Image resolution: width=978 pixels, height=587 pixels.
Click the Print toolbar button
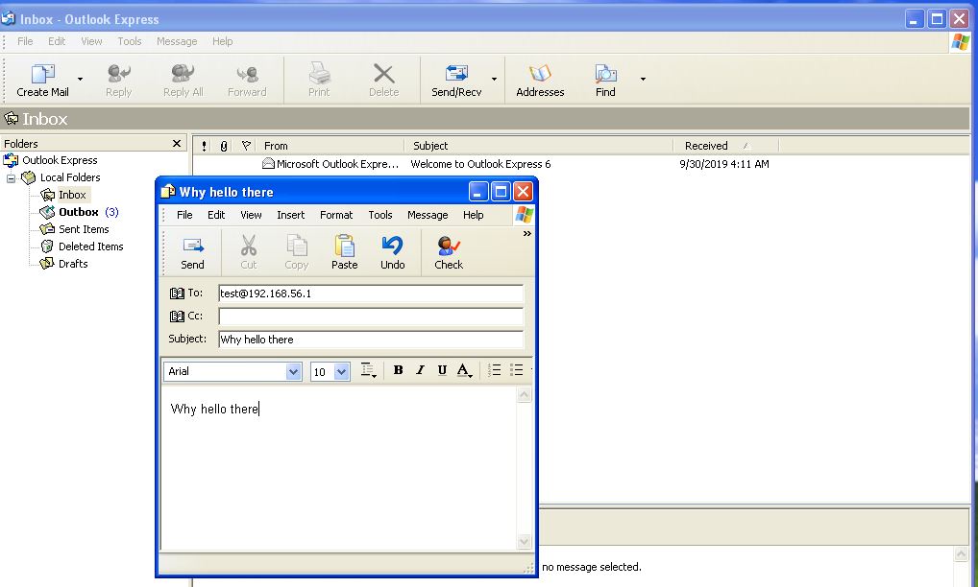319,81
